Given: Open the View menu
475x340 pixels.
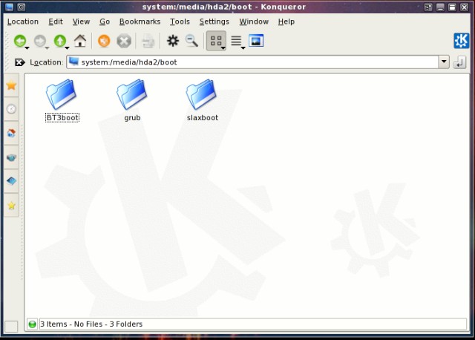Looking at the screenshot, I should tap(81, 22).
